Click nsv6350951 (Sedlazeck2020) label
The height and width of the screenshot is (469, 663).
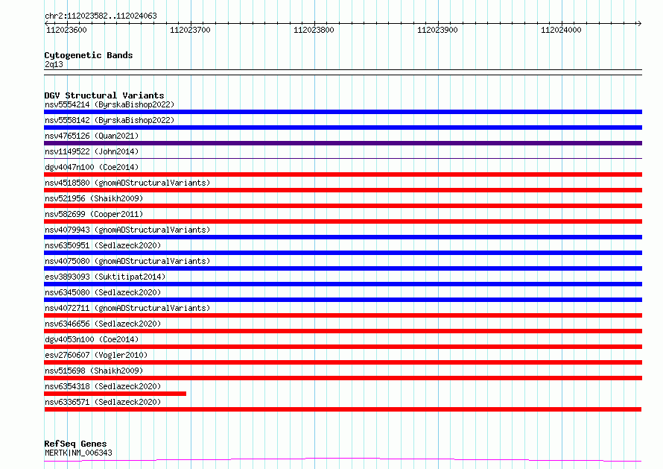click(103, 245)
